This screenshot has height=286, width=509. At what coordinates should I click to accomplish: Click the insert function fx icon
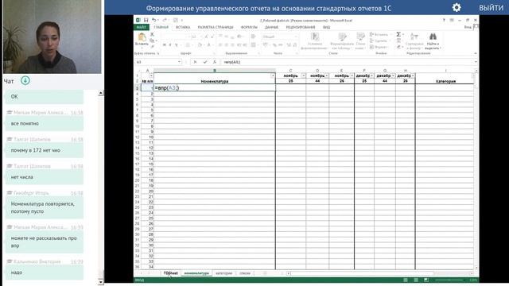pos(214,62)
